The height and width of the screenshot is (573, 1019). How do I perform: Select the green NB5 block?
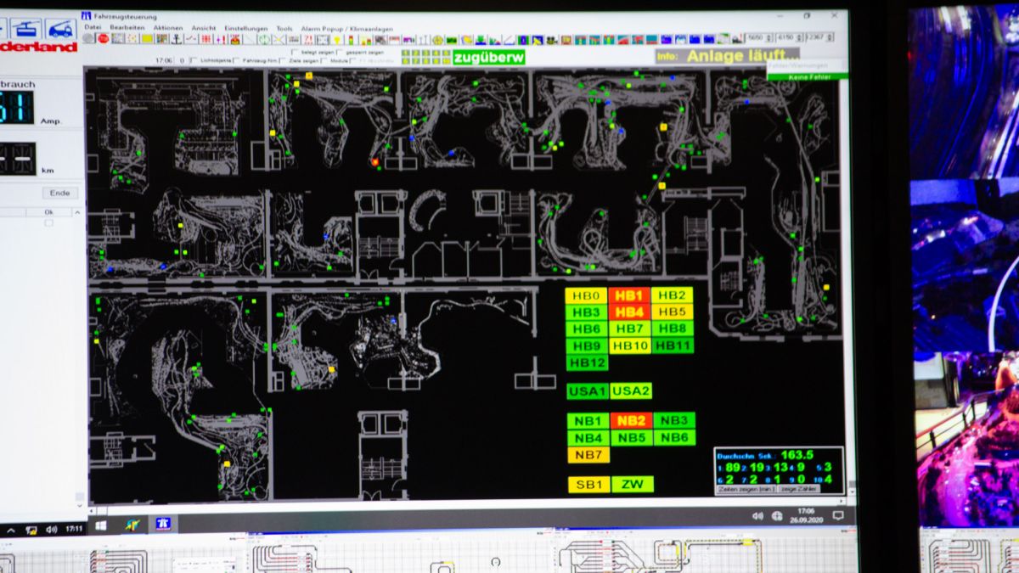[632, 437]
